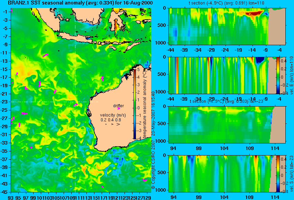
Task: Click the '0.4' tick on vel. E color bar
Action: pyautogui.click(x=283, y=61)
